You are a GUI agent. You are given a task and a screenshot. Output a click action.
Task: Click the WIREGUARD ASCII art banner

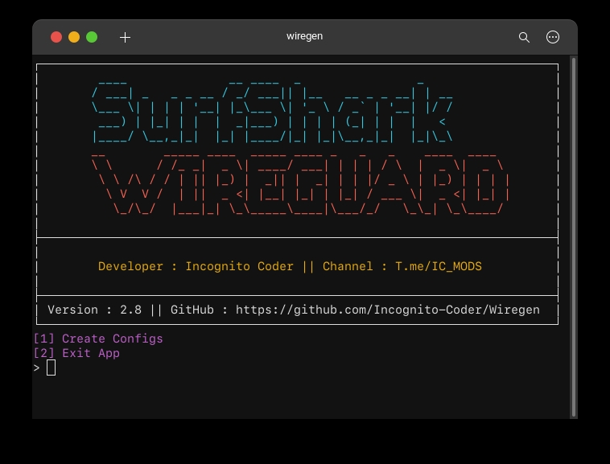point(300,184)
